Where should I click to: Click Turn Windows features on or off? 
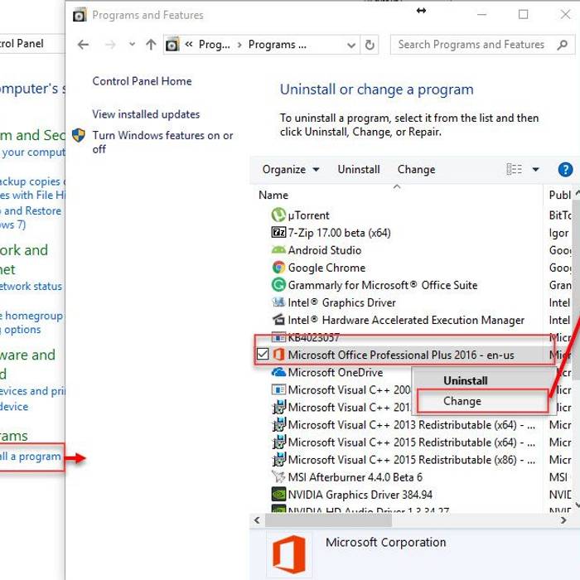point(162,142)
